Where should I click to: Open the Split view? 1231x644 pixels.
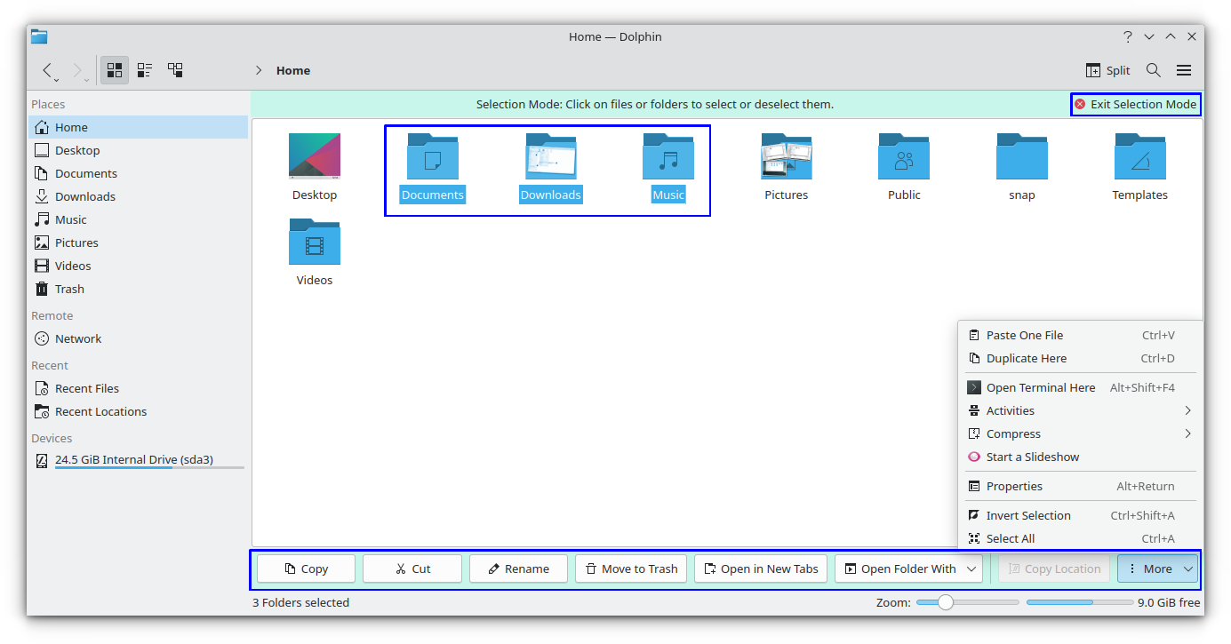pyautogui.click(x=1107, y=69)
